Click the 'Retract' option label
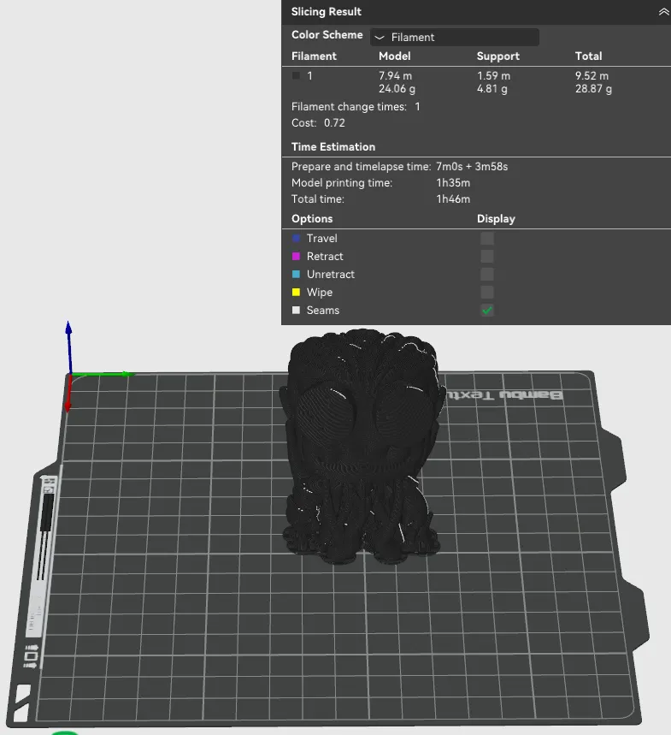 [325, 256]
